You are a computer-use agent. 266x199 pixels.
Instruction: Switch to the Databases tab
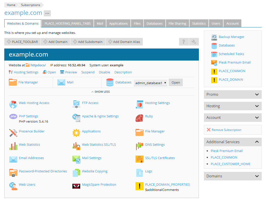click(x=154, y=23)
